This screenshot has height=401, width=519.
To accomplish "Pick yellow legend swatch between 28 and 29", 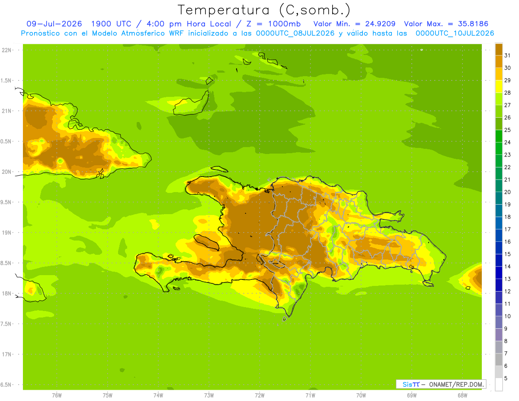I will pyautogui.click(x=499, y=87).
